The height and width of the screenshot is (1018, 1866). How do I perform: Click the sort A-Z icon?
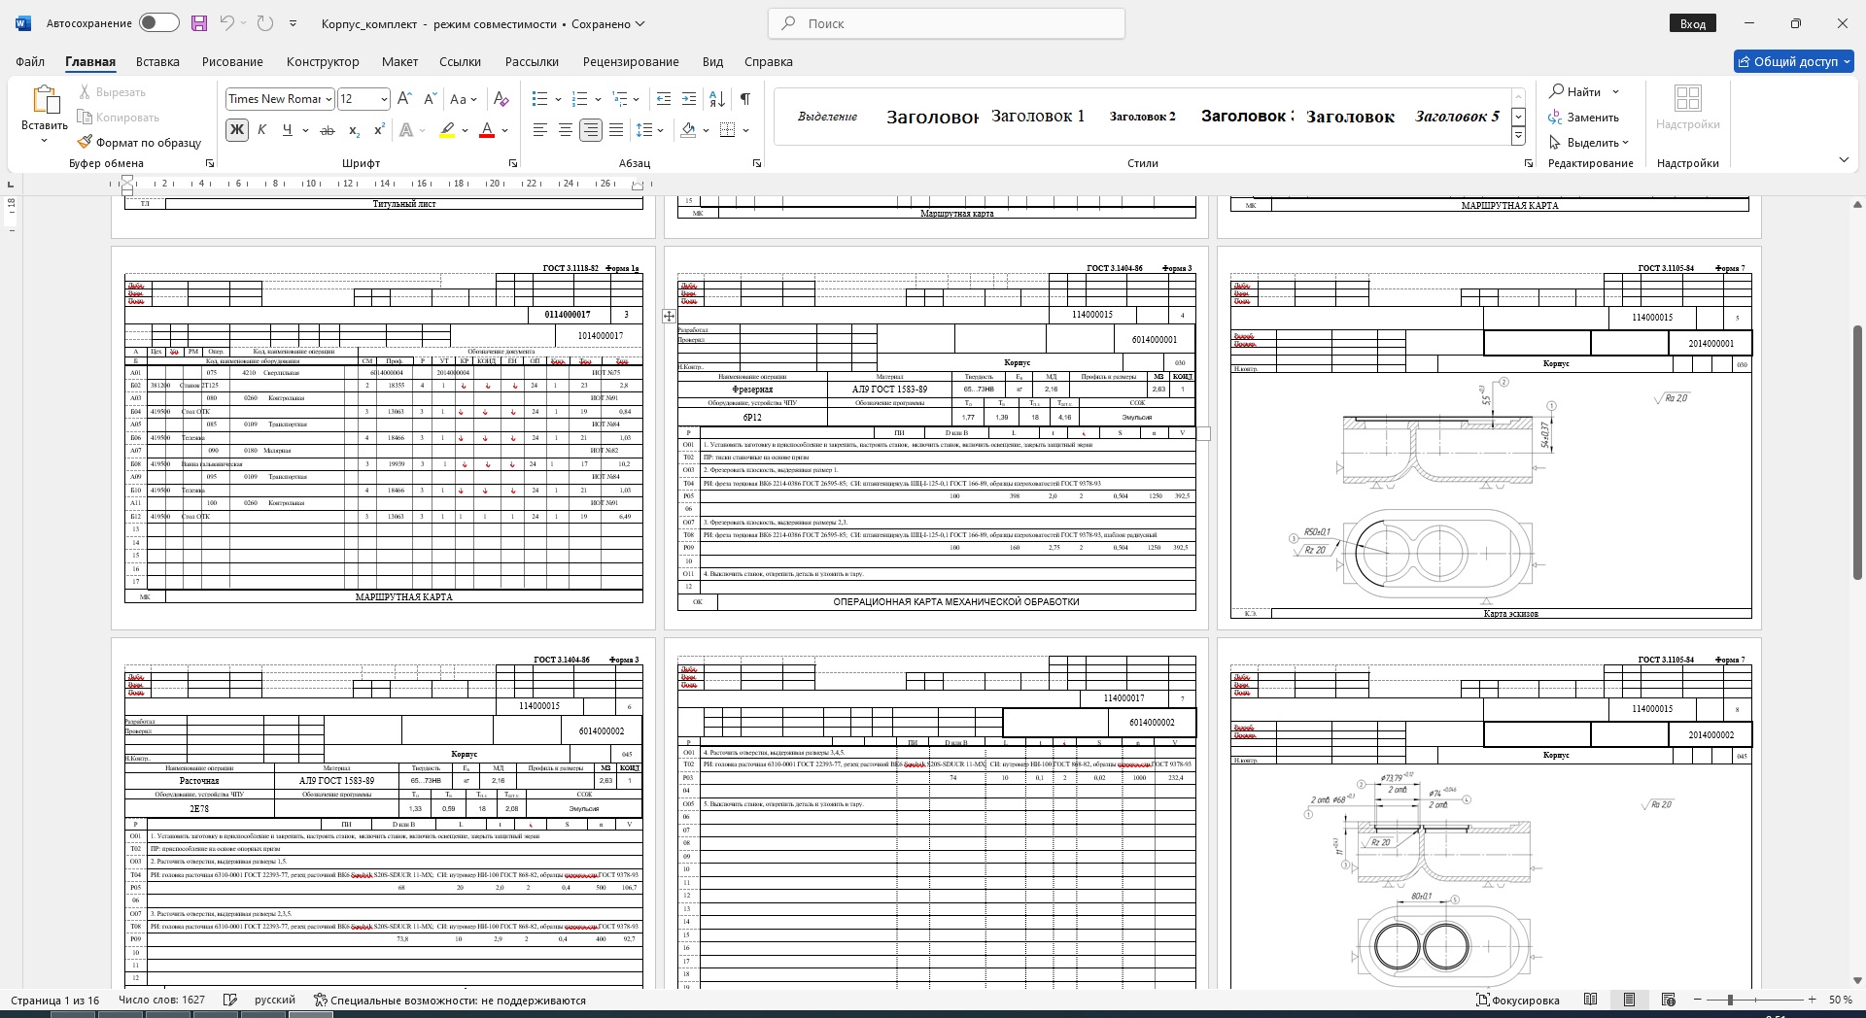717,99
